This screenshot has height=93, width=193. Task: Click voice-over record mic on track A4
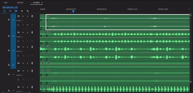[32, 63]
